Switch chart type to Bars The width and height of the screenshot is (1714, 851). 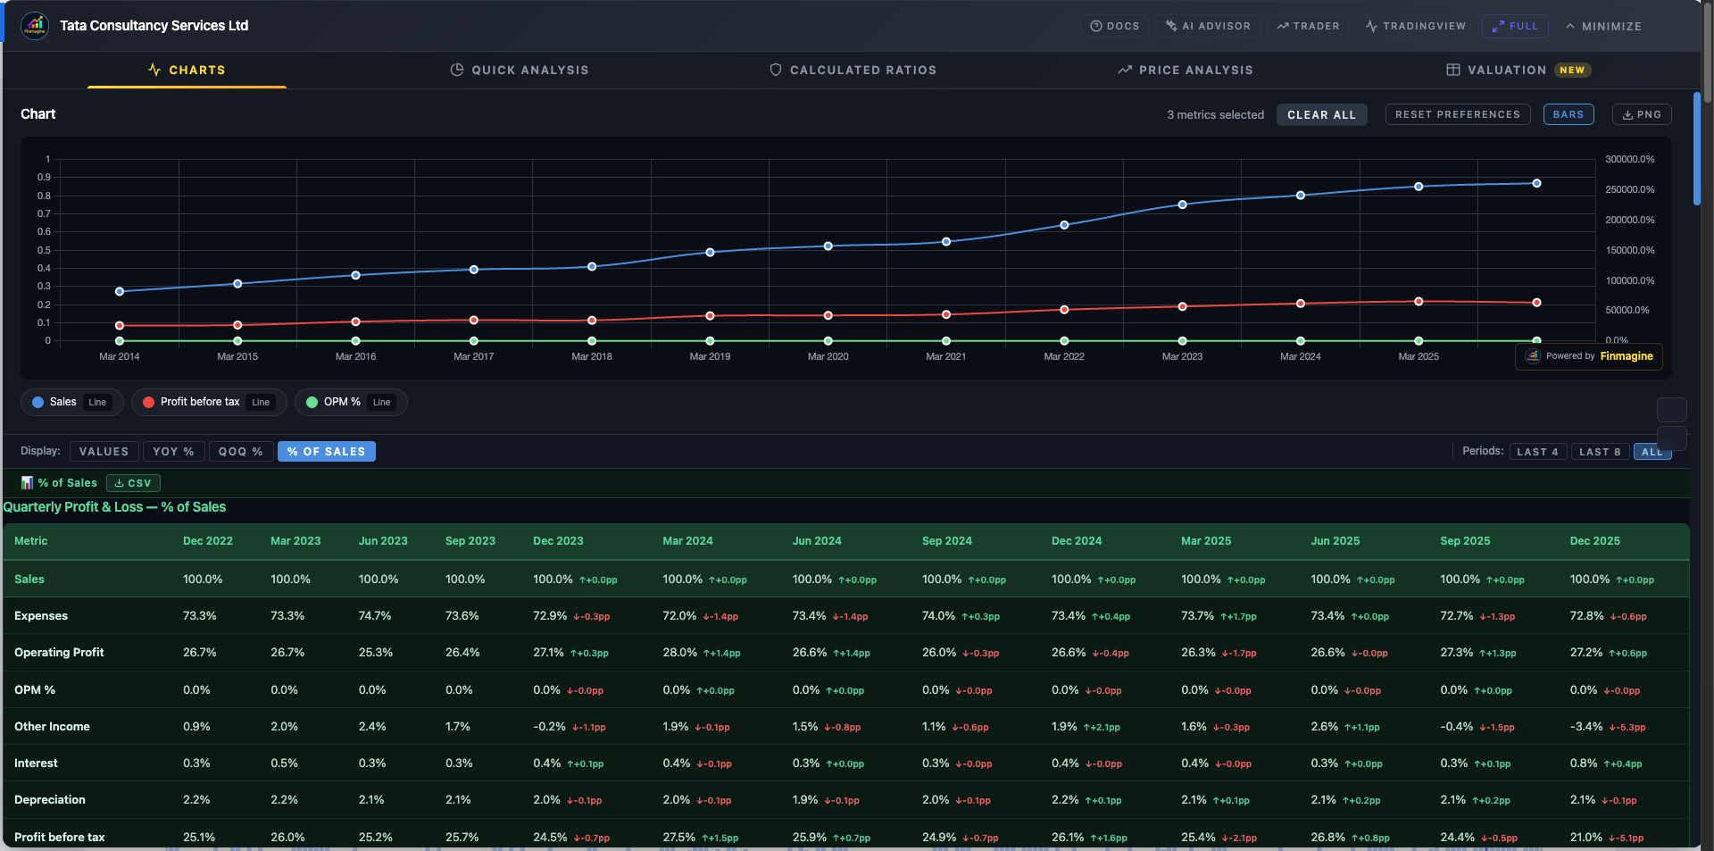pyautogui.click(x=1568, y=114)
